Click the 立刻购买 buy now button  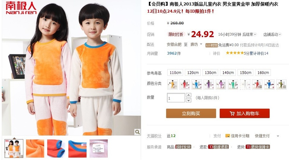[191, 113]
